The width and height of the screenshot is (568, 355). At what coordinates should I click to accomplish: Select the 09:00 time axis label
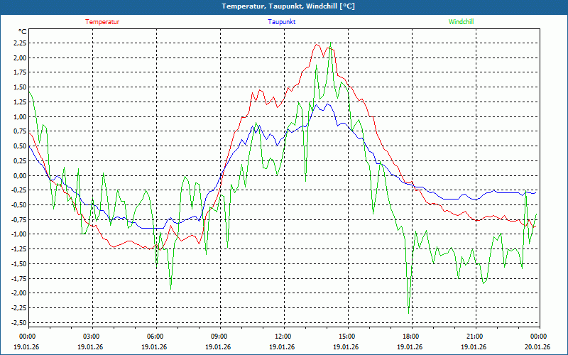[219, 337]
